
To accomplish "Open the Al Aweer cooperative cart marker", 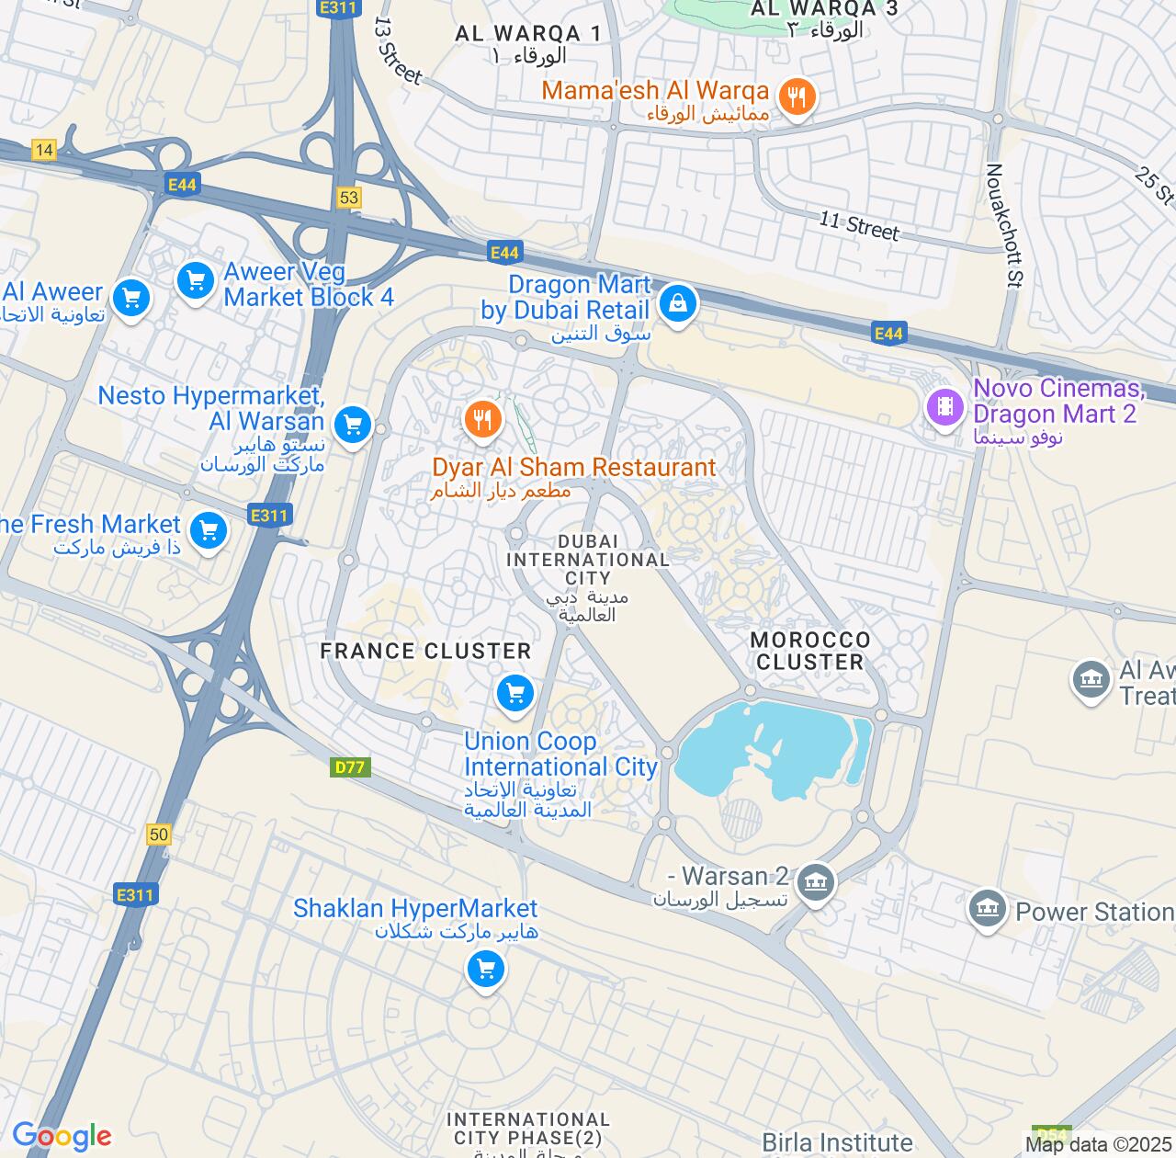I will click(131, 300).
